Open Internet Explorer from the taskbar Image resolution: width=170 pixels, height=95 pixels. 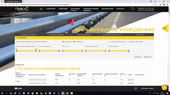(54, 93)
